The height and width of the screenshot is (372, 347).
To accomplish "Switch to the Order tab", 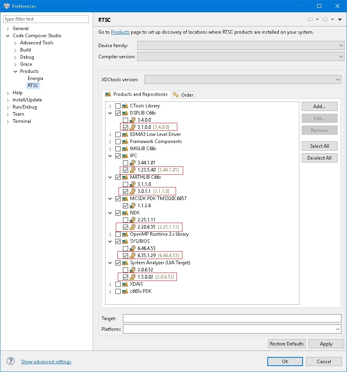I will tap(183, 95).
